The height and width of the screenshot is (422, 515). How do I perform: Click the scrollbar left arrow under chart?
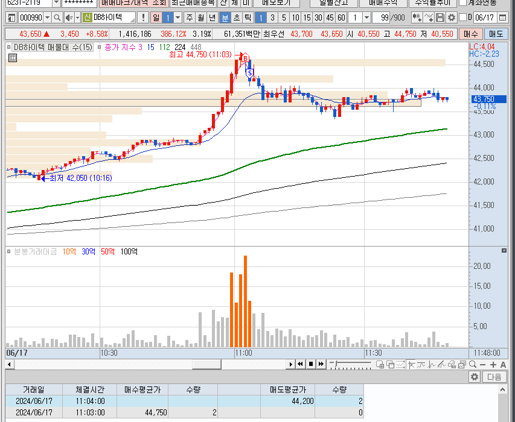point(9,364)
